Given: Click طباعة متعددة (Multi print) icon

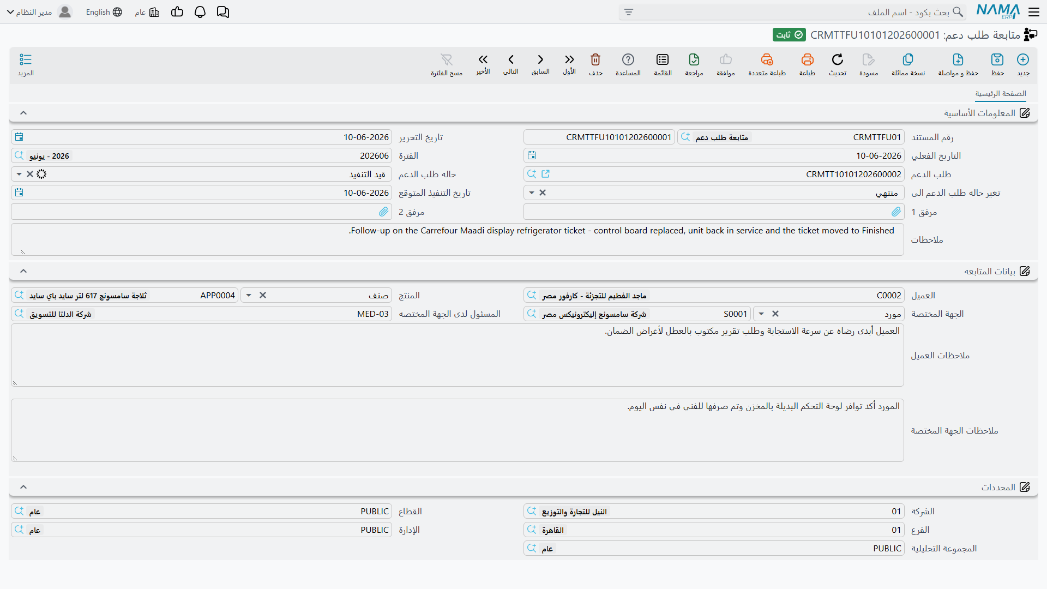Looking at the screenshot, I should tap(767, 59).
